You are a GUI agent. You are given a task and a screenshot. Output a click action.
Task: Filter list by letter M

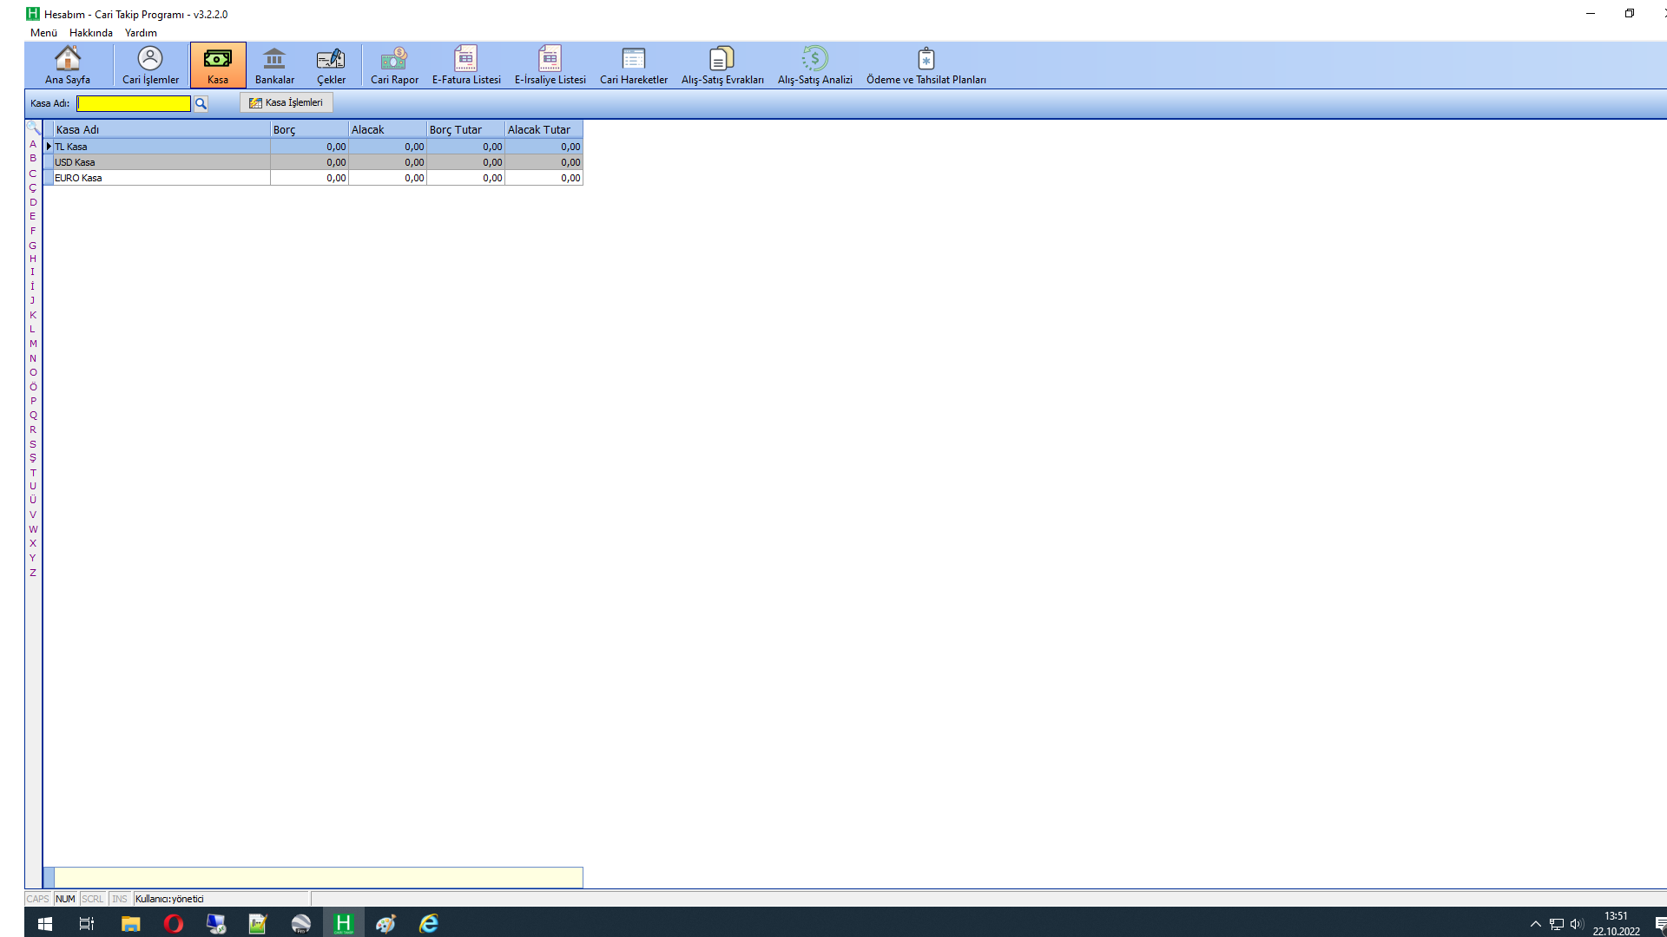33,344
